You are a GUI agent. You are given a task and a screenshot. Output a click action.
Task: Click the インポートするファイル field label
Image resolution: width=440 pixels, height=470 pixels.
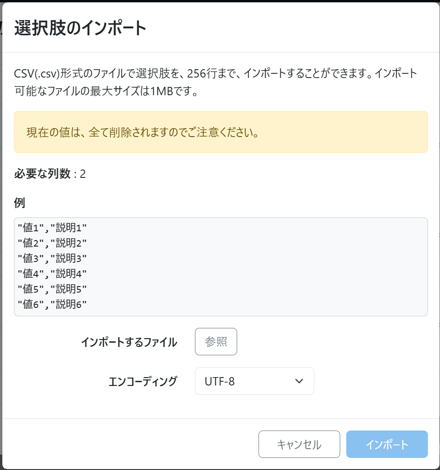[129, 342]
